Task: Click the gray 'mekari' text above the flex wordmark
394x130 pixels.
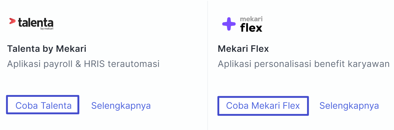Action: click(x=251, y=19)
